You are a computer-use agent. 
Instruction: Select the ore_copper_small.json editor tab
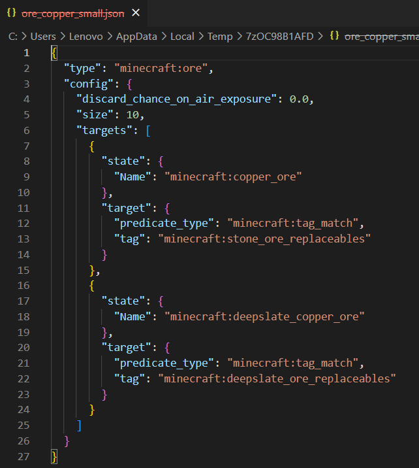(x=73, y=13)
